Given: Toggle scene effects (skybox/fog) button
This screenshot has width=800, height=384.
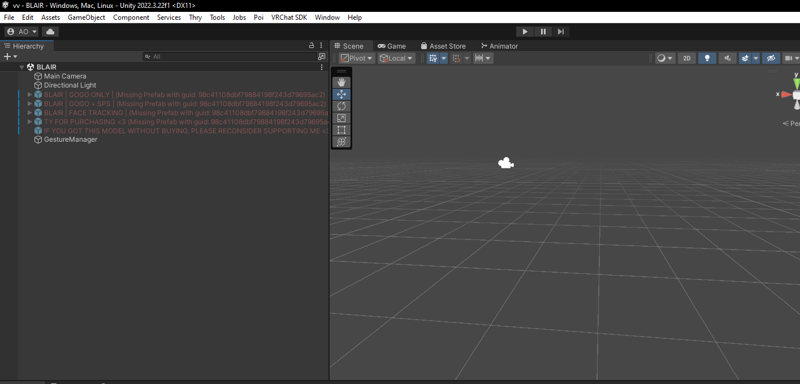Looking at the screenshot, I should point(745,58).
